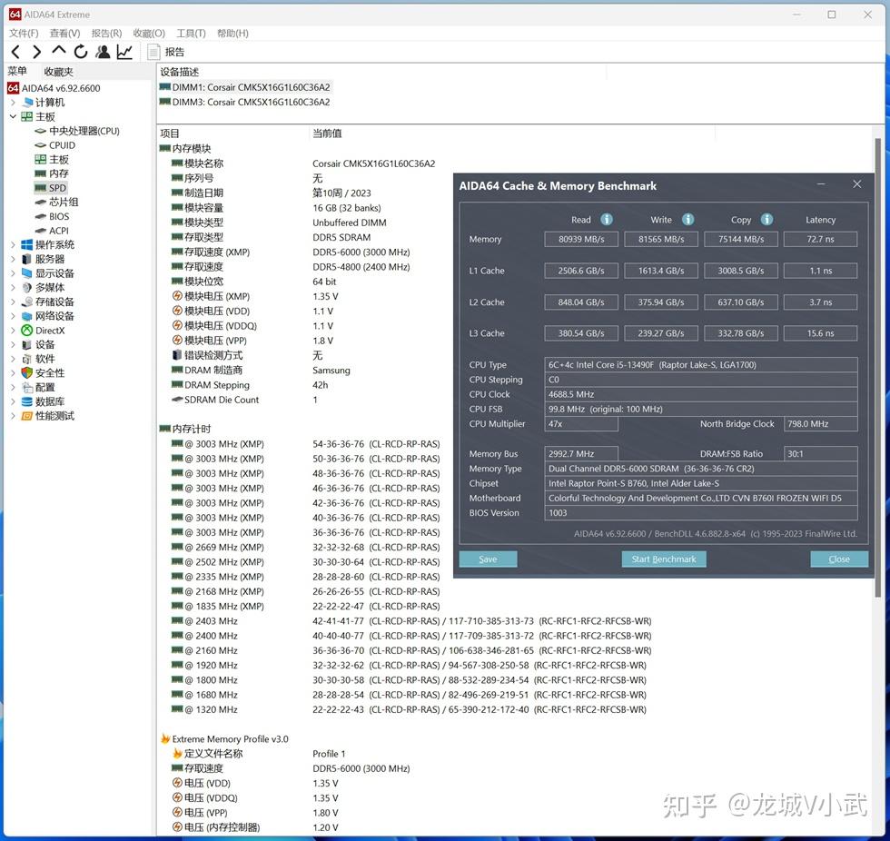Screen dimensions: 890x841
Task: Expand the 网络设备 tree node
Action: point(13,316)
